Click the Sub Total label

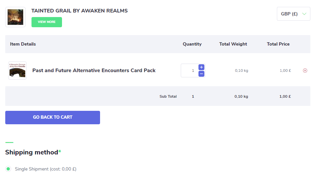(168, 96)
